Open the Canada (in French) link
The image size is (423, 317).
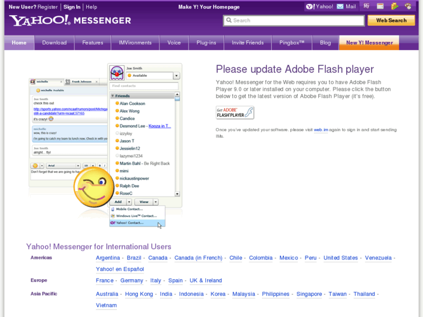(x=198, y=258)
